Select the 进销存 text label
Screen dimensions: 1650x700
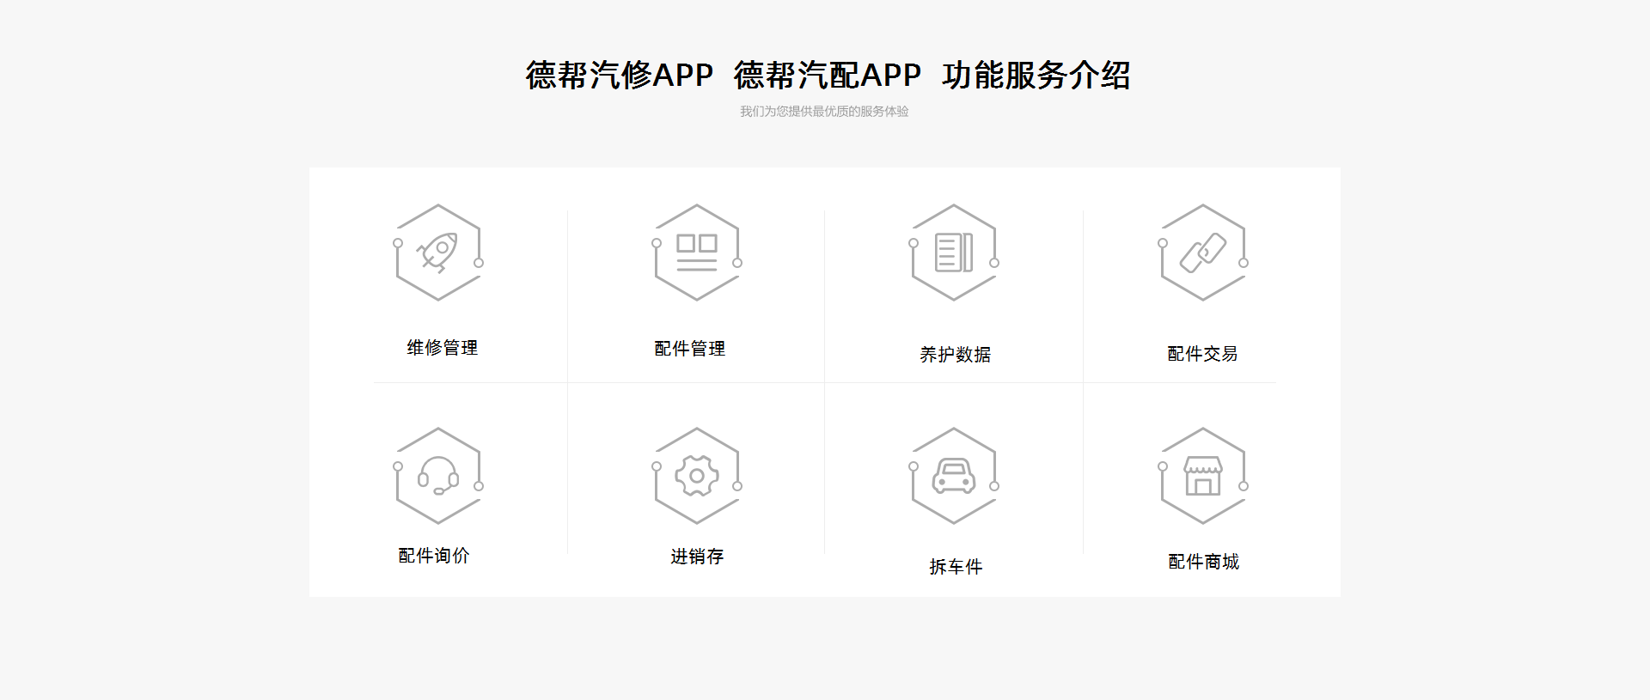[697, 557]
